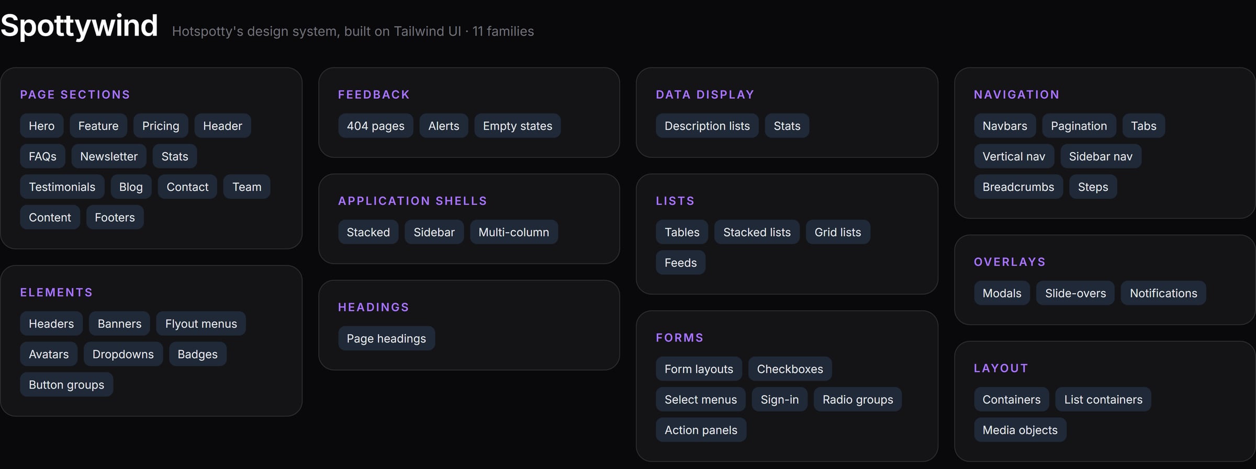This screenshot has width=1256, height=469.
Task: Click the Sidebar nav tag
Action: pyautogui.click(x=1101, y=156)
